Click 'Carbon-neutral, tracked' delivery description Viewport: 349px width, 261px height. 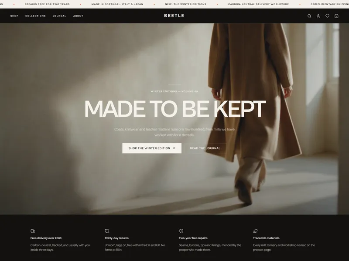[x=60, y=248]
